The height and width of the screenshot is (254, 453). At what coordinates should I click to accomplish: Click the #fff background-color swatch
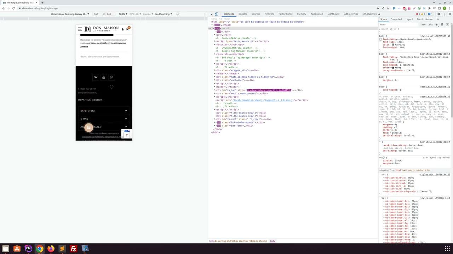click(407, 71)
